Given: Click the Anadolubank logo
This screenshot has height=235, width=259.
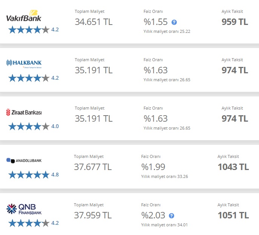Looking at the screenshot, I should pos(24,160).
